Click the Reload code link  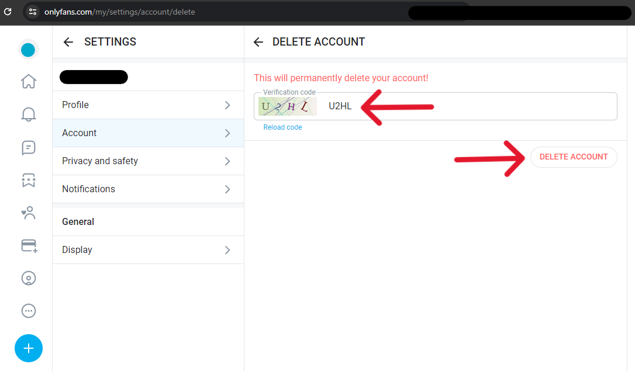click(x=282, y=127)
